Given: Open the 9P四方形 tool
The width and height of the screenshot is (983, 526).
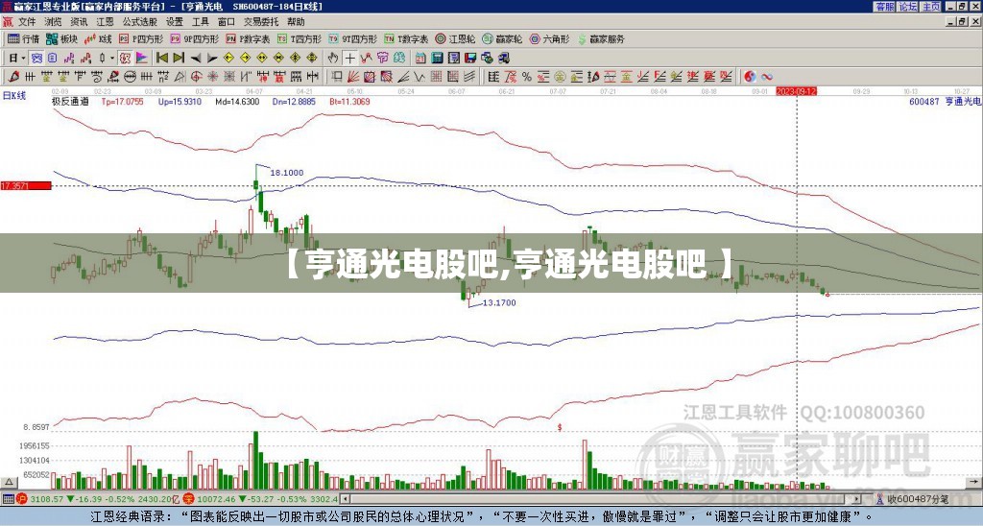Looking at the screenshot, I should [x=195, y=38].
